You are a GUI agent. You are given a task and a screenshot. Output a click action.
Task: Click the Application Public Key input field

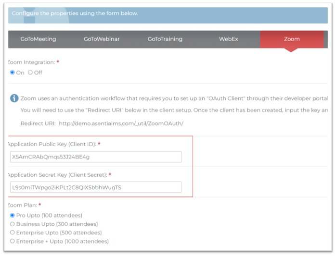point(96,157)
